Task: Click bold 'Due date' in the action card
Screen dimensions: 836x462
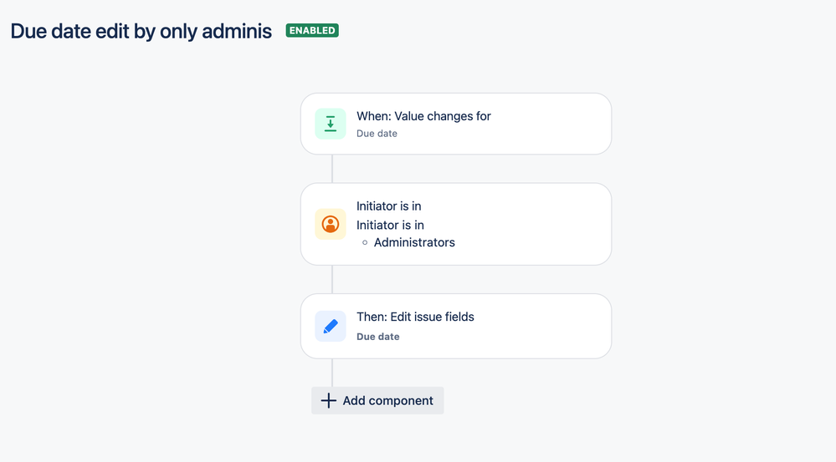Action: [x=377, y=337]
